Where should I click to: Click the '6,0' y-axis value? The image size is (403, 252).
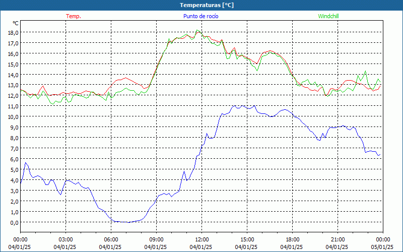pyautogui.click(x=16, y=159)
